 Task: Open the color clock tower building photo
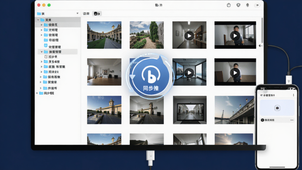(104, 110)
